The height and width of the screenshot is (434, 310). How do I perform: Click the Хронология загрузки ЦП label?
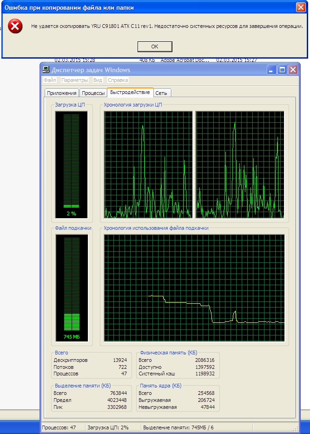pyautogui.click(x=133, y=105)
